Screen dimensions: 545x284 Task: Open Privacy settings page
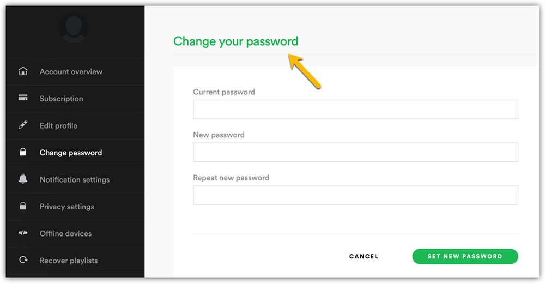pos(66,207)
